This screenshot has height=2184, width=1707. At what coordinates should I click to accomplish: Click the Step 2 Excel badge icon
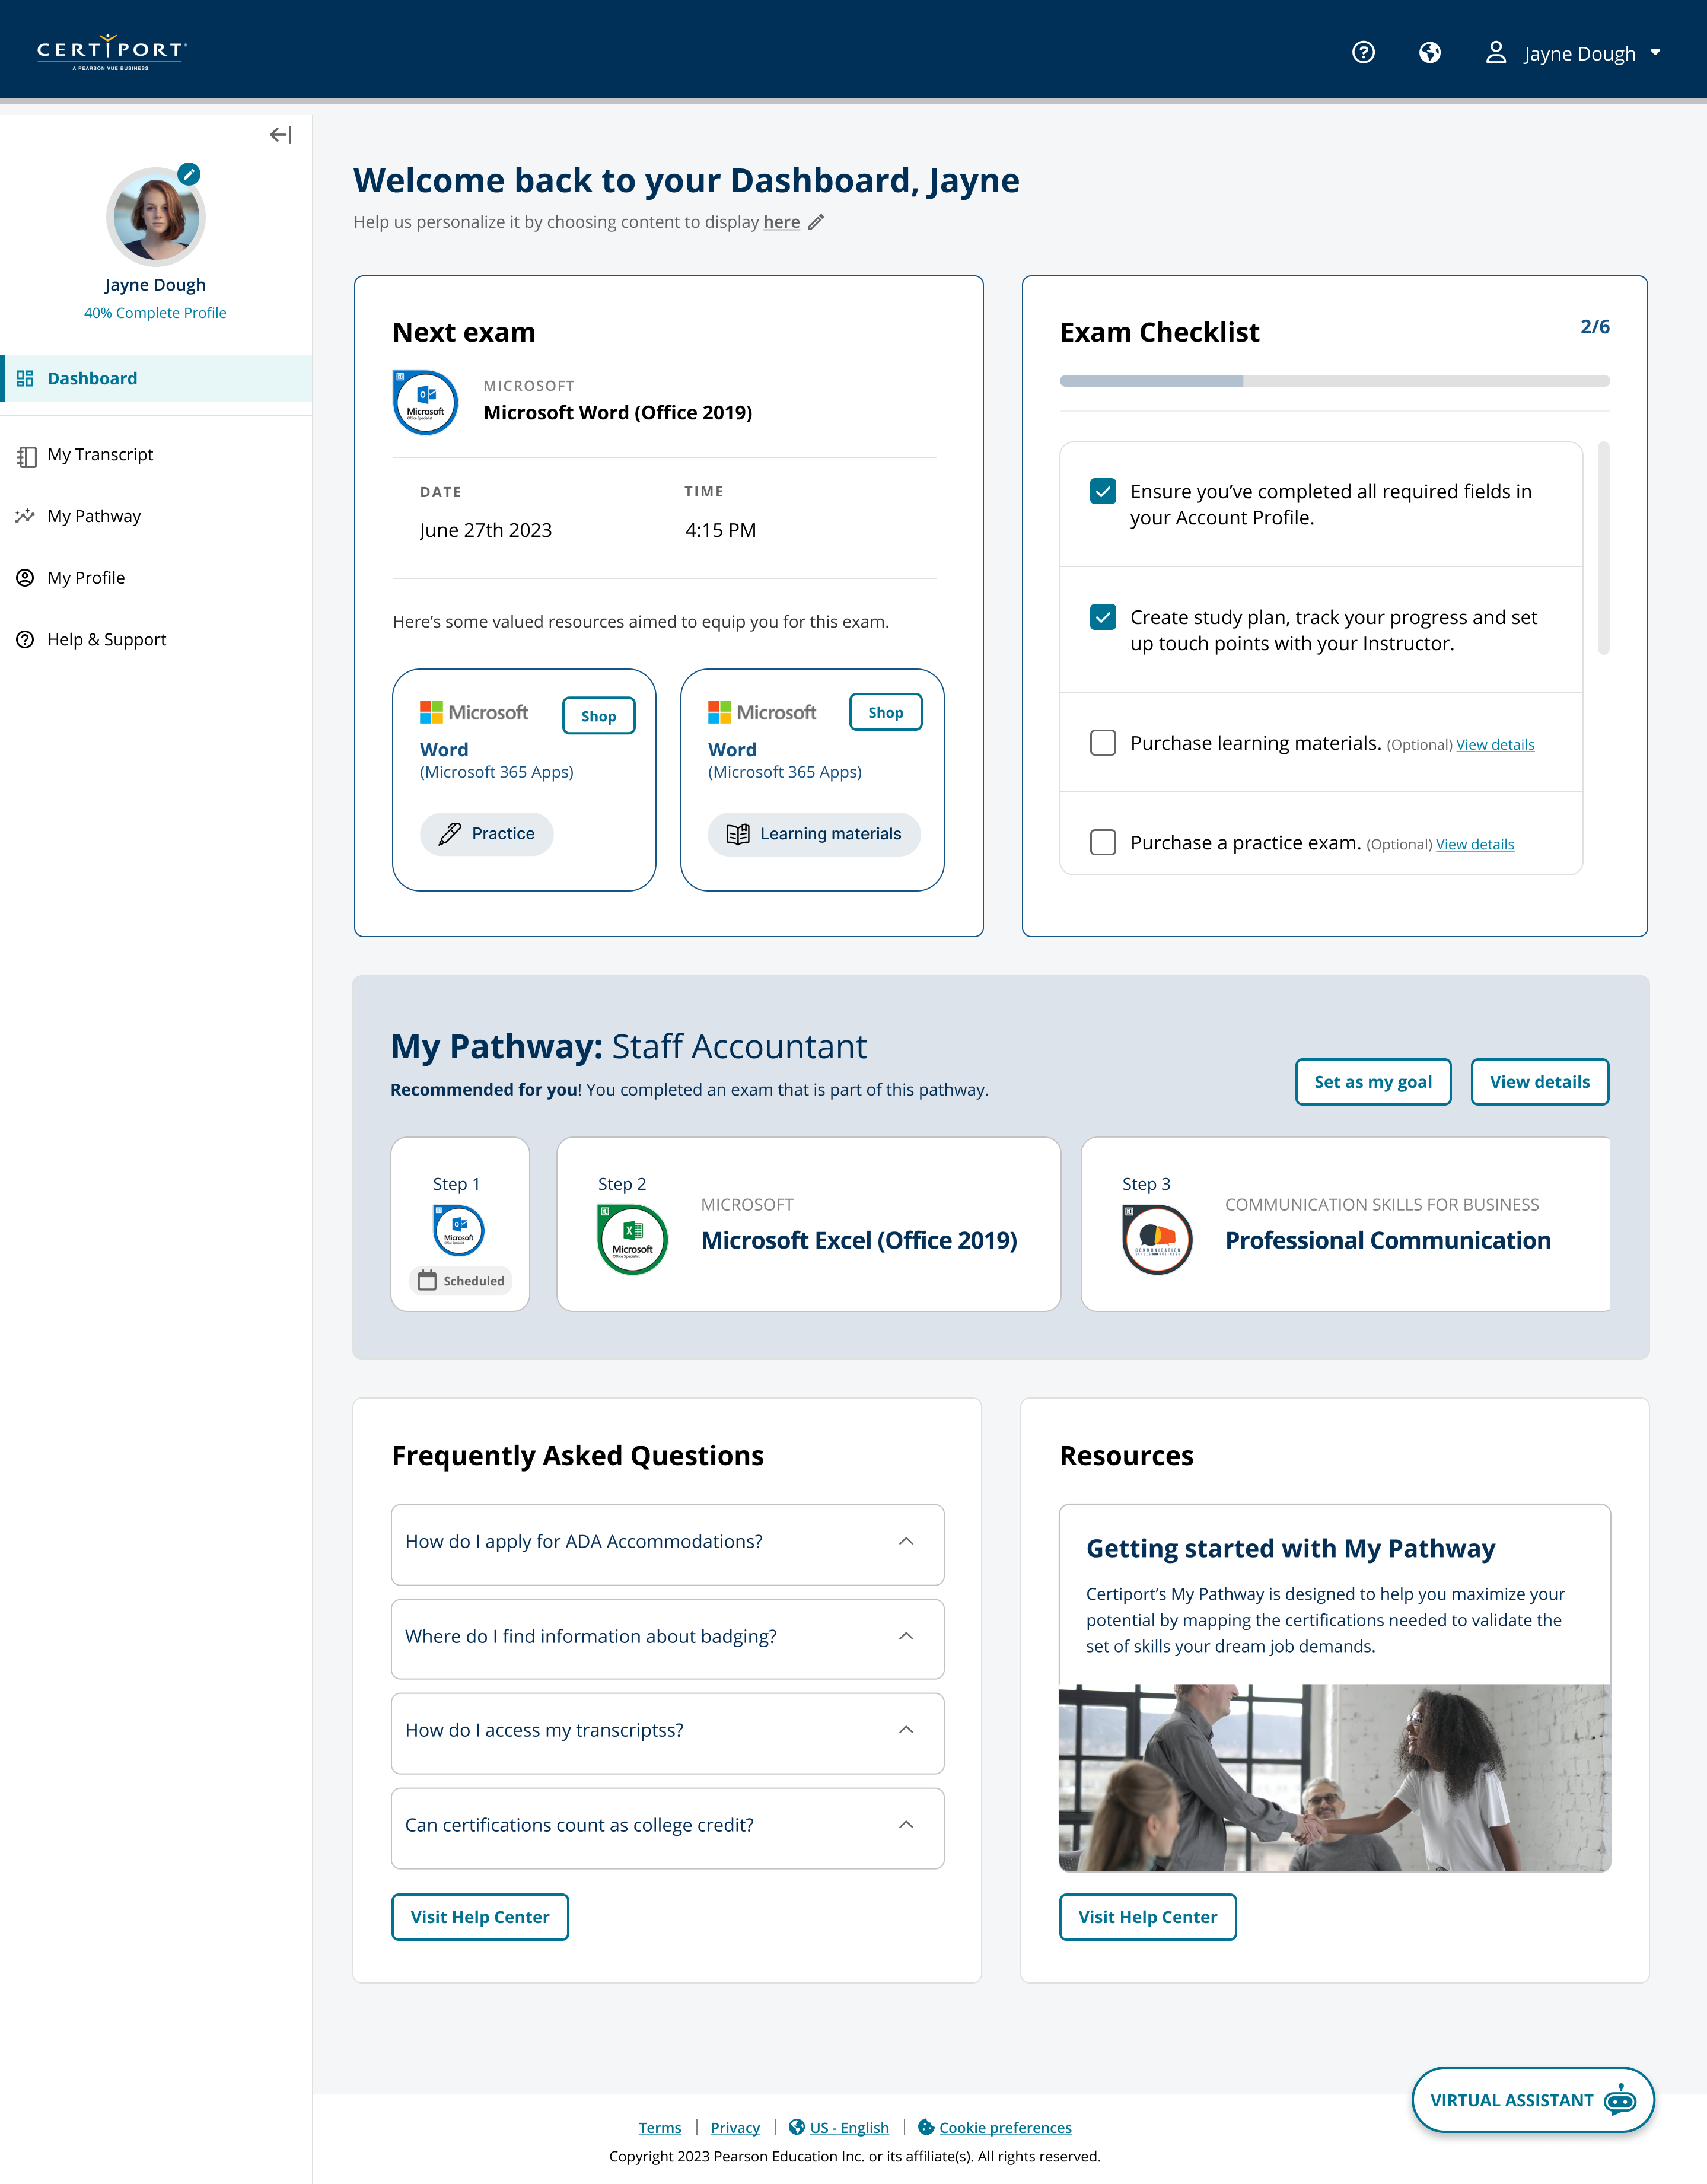(x=633, y=1240)
